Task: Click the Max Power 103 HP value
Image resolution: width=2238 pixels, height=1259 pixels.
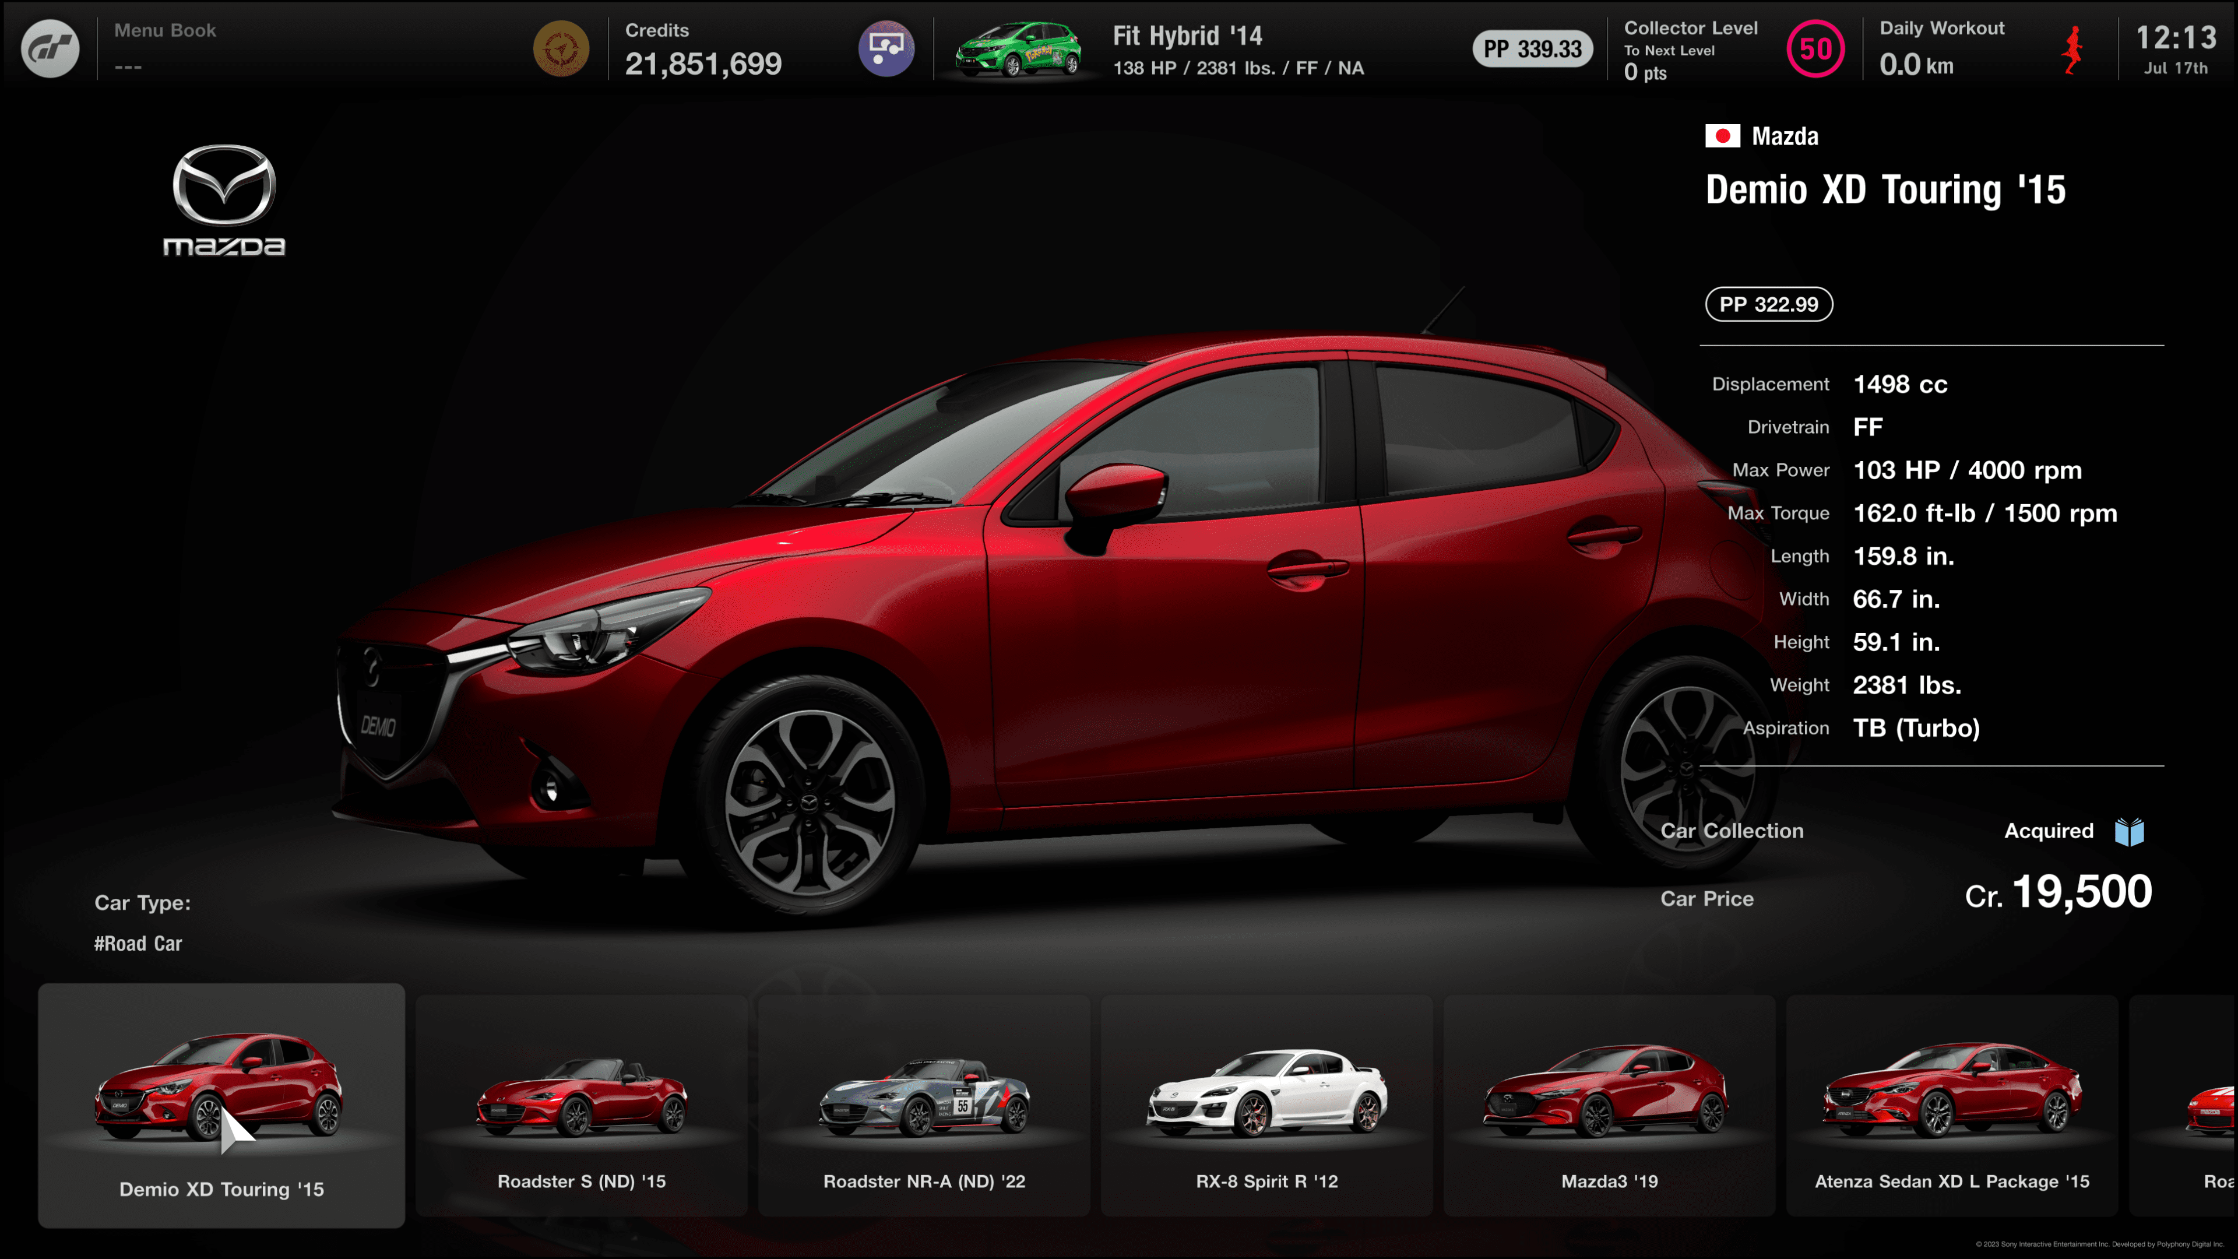Action: pos(1967,470)
